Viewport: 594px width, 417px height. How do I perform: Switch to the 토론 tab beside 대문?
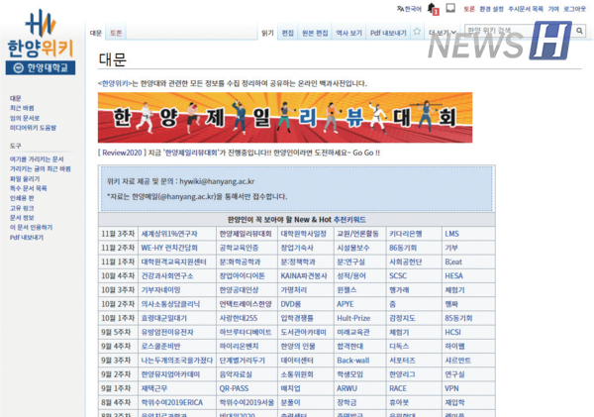pyautogui.click(x=116, y=33)
